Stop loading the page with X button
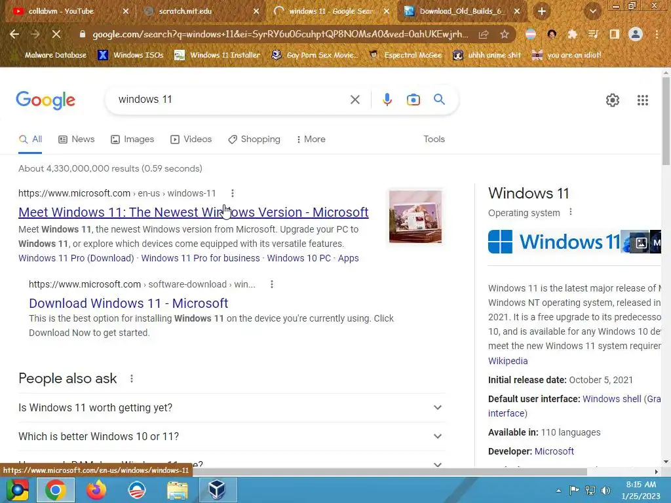 (x=56, y=34)
